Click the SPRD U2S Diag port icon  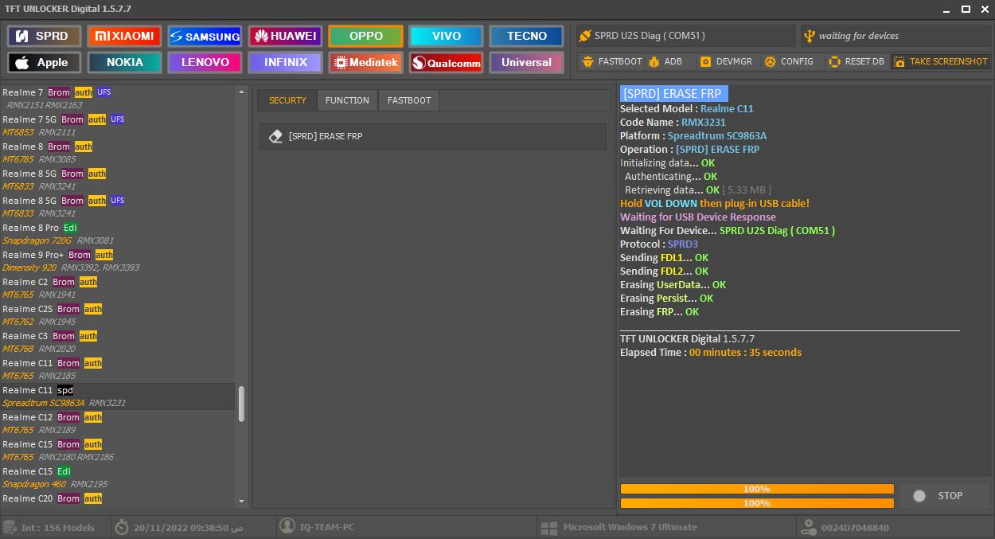[x=585, y=36]
